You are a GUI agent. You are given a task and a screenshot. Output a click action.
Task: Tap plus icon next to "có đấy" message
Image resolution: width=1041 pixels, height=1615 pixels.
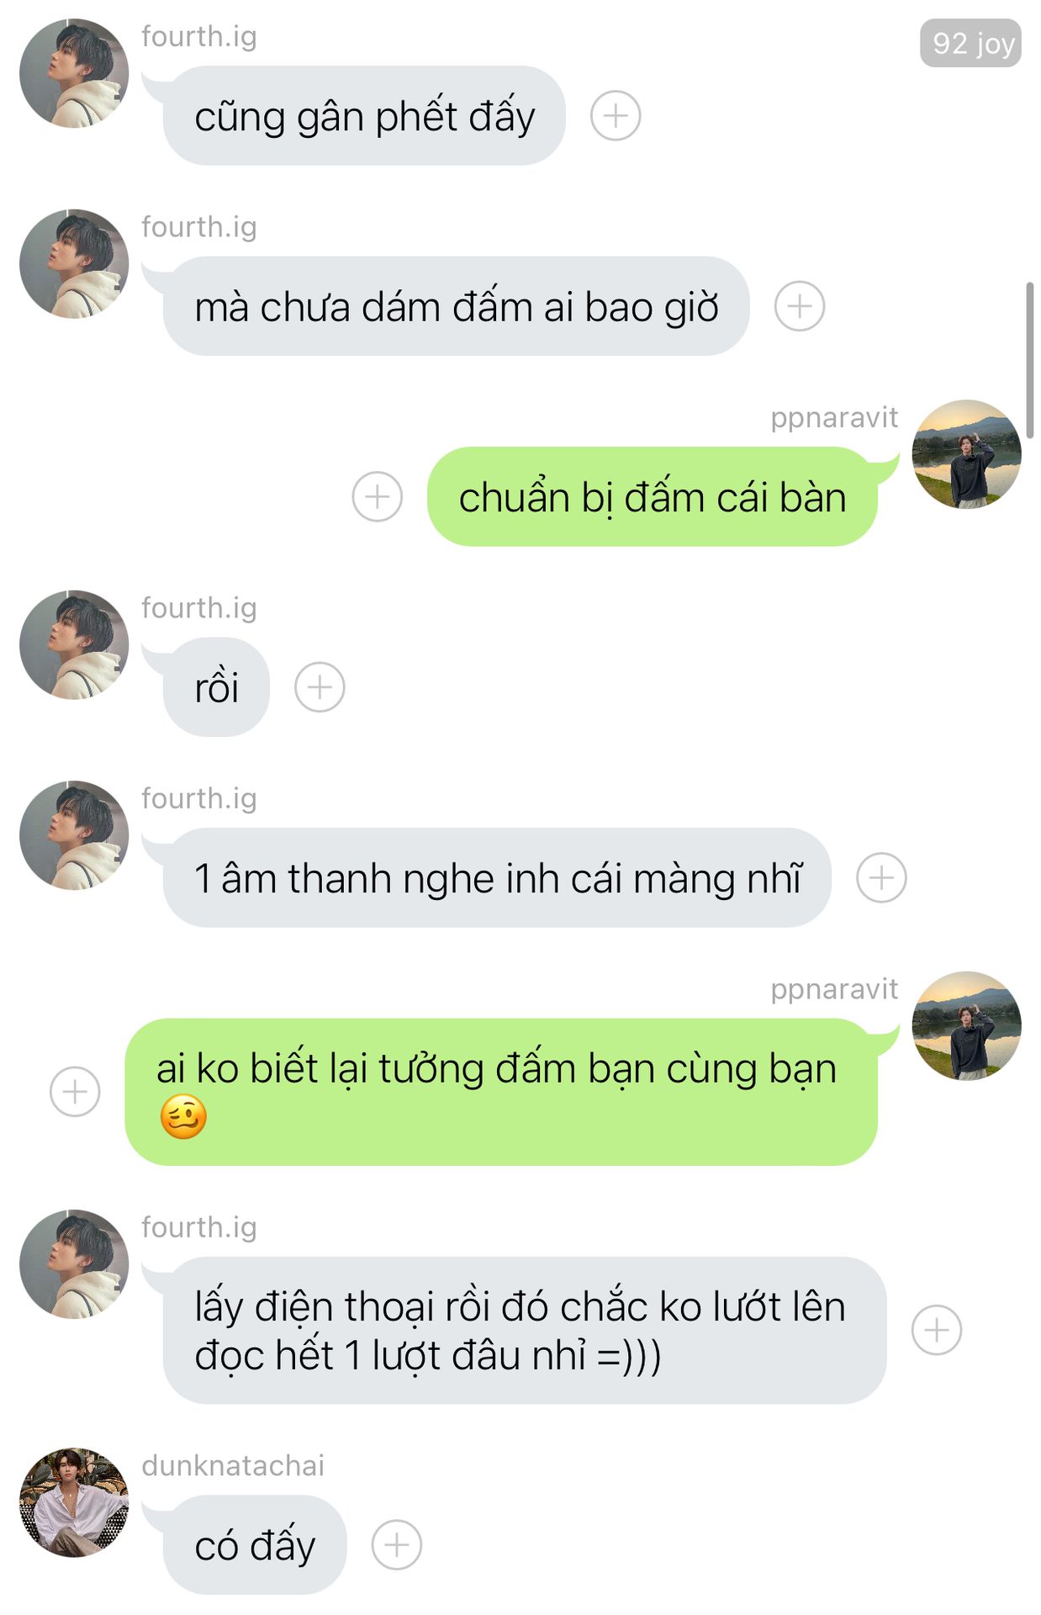tap(397, 1544)
